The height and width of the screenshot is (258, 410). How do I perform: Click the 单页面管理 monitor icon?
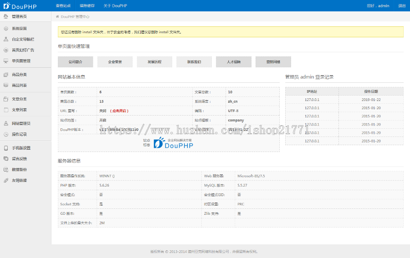tap(6, 61)
